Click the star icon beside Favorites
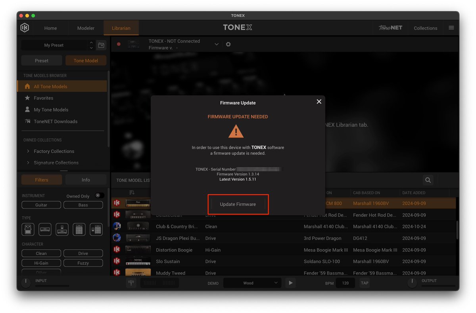476x313 pixels. 27,98
